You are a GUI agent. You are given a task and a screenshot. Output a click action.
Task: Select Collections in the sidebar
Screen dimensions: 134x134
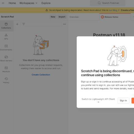point(6,26)
